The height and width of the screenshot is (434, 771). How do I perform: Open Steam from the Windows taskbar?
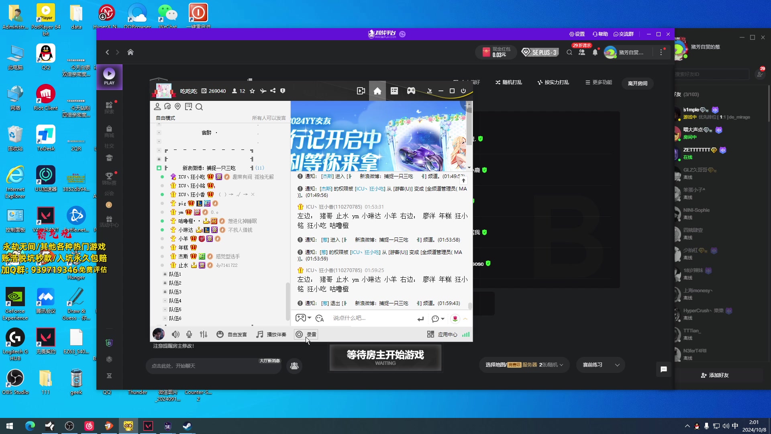click(187, 426)
